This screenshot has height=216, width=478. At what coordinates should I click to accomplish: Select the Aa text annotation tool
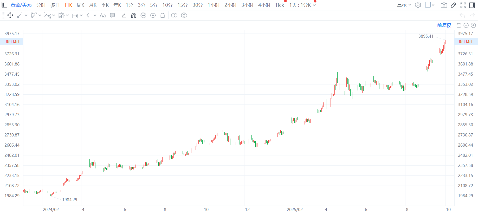102,15
